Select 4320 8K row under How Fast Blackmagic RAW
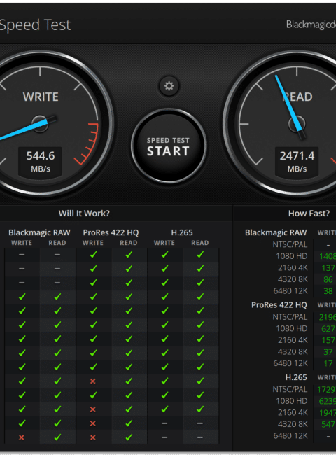Screen dimensions: 336x455 (293, 279)
